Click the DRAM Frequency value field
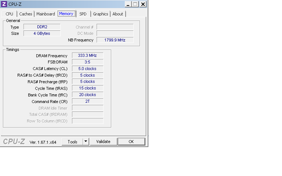 pyautogui.click(x=87, y=55)
